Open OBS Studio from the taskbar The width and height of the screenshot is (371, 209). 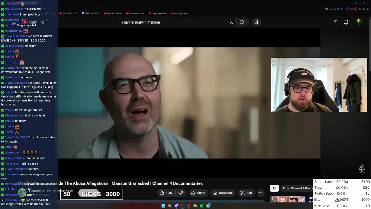click(189, 206)
